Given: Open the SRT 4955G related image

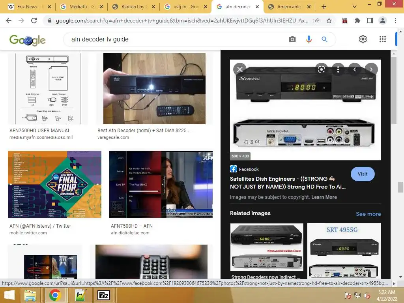Looking at the screenshot, I should click(x=344, y=251).
